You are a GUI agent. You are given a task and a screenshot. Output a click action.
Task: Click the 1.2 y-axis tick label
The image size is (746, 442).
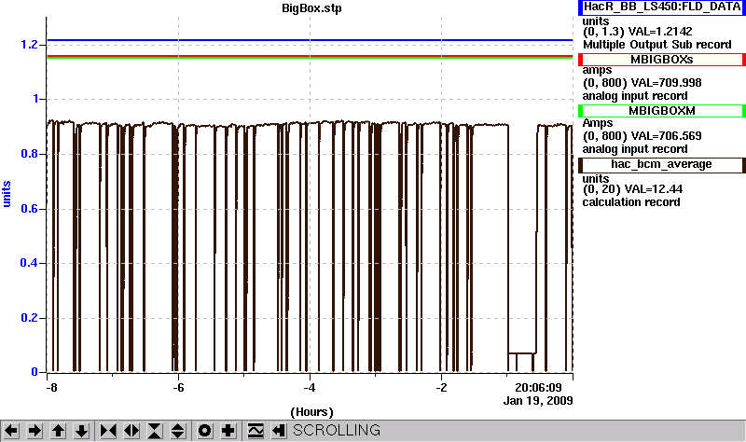pyautogui.click(x=29, y=45)
